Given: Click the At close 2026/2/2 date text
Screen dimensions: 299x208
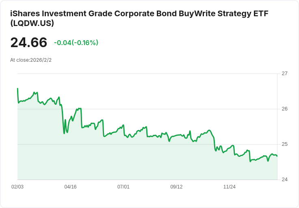Looking at the screenshot, I should (x=31, y=60).
